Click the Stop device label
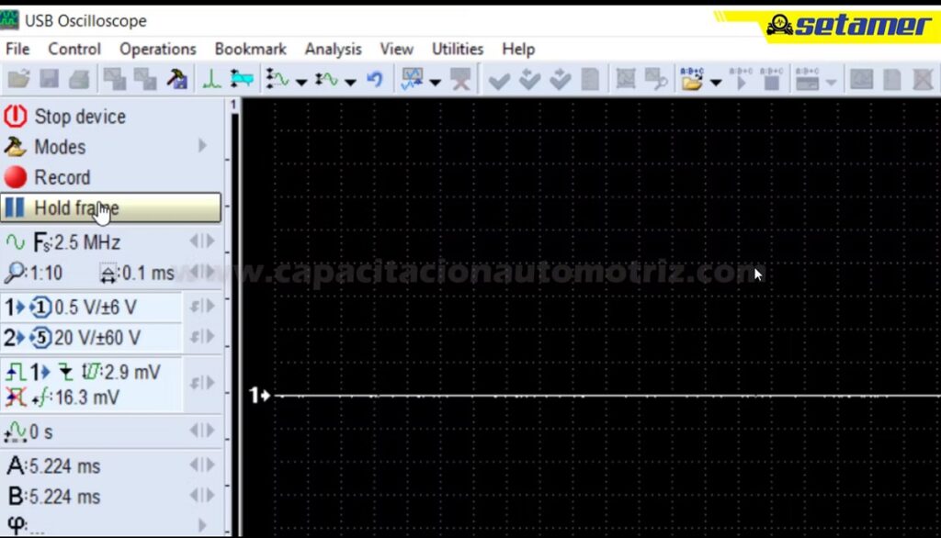This screenshot has width=941, height=538. (x=80, y=117)
